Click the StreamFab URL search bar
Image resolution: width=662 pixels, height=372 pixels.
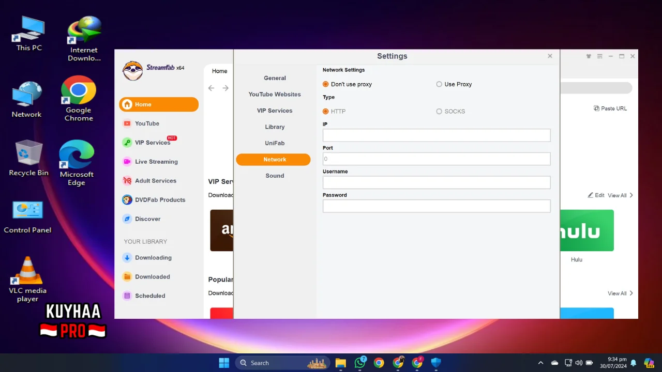(x=596, y=88)
